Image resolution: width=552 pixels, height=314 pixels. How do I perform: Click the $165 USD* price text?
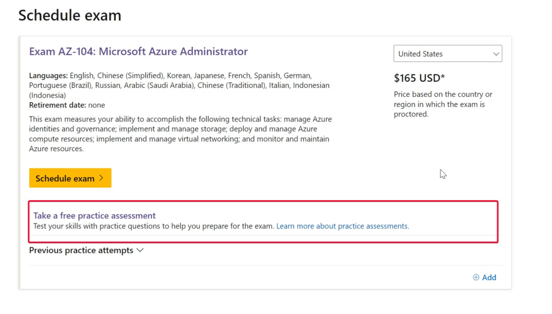[419, 78]
